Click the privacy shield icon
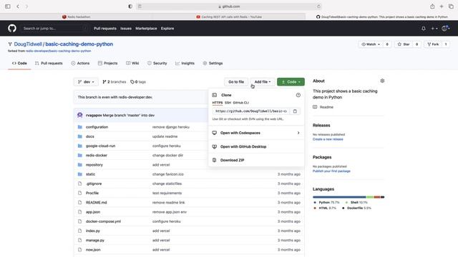 point(130,6)
